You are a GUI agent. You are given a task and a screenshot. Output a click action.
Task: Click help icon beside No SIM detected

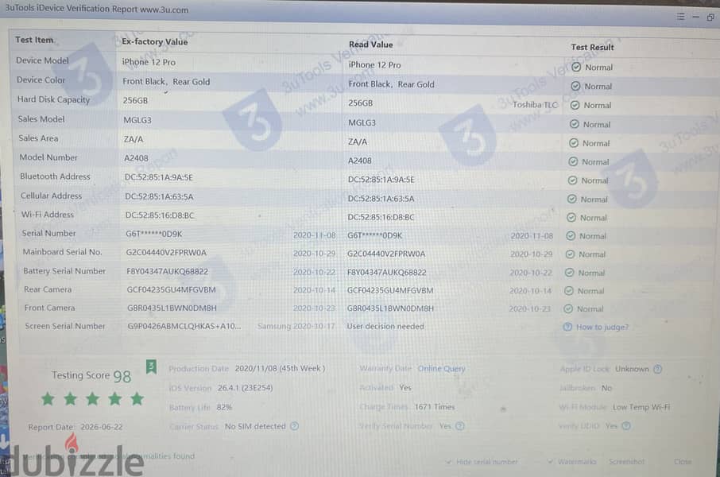tap(294, 426)
